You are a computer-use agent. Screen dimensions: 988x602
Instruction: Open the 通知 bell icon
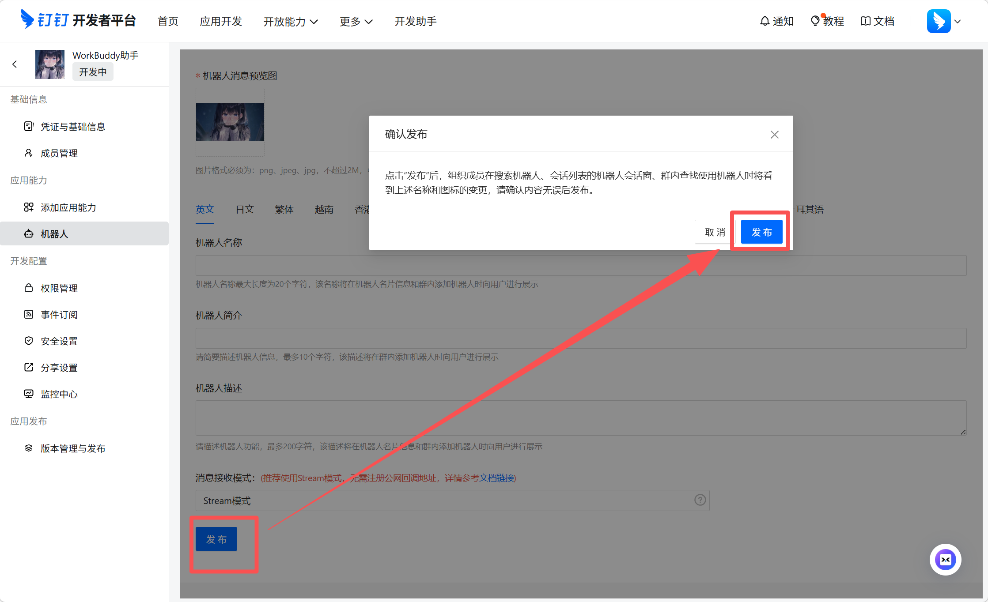(x=765, y=21)
